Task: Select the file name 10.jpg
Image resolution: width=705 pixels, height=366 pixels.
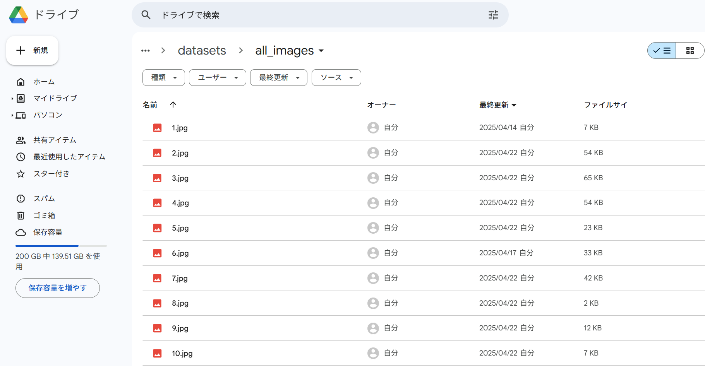Action: point(182,354)
